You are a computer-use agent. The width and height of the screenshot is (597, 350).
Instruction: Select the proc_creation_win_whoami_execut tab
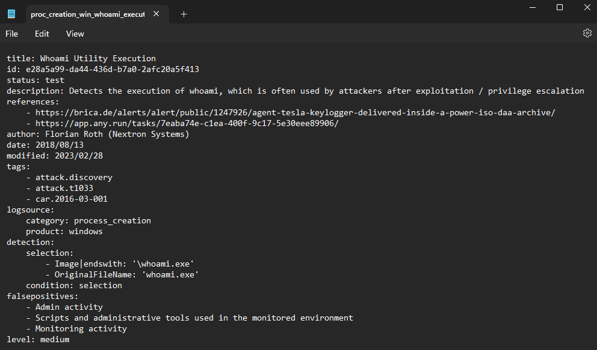[x=87, y=14]
